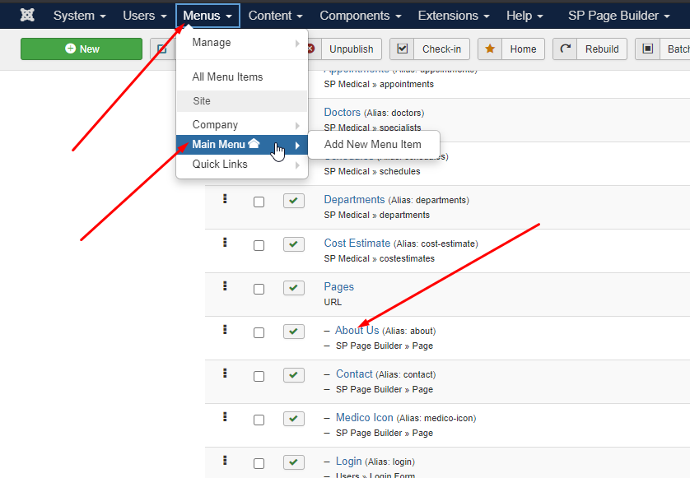Click the Cost Estimate row drag handle
The height and width of the screenshot is (478, 690).
225,243
